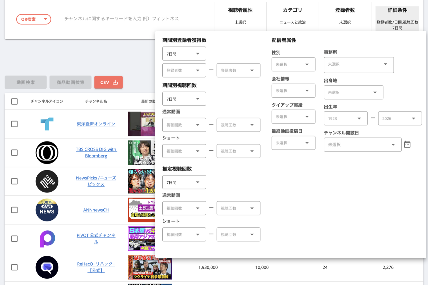The width and height of the screenshot is (428, 285).
Task: Click the ReHacQ channel icon
Action: (47, 267)
